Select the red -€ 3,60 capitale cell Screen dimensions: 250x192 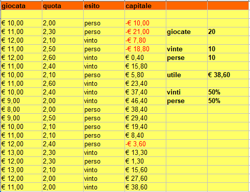click(145, 144)
